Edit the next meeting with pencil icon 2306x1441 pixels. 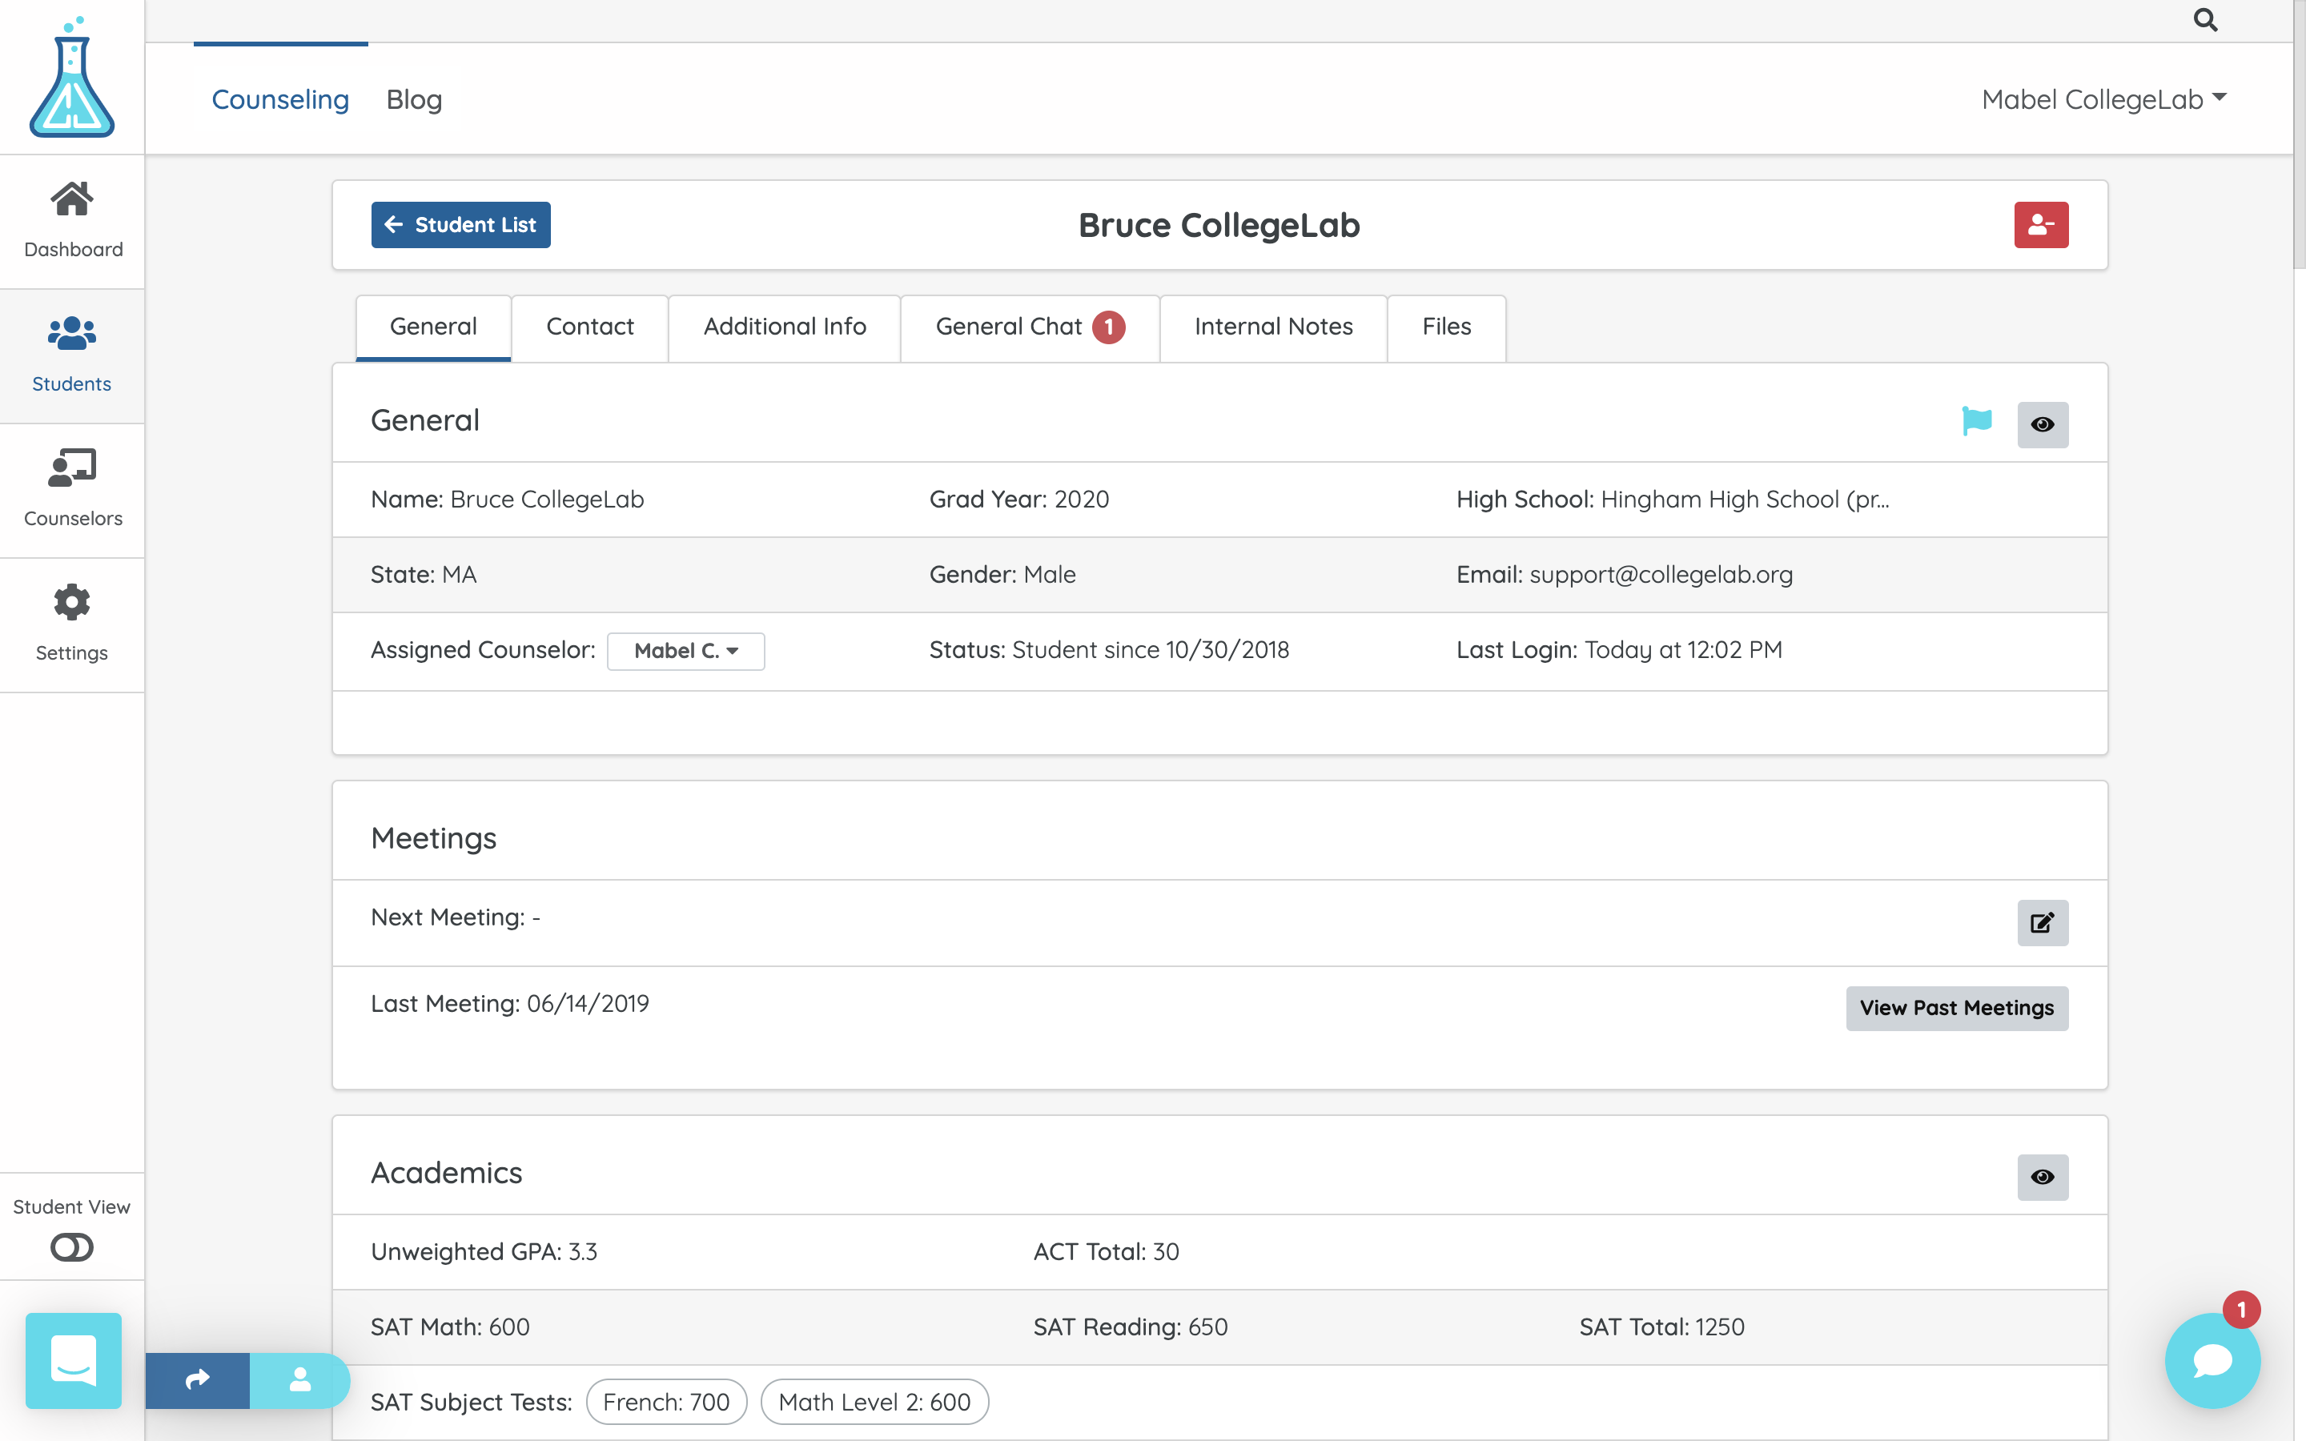pyautogui.click(x=2042, y=922)
